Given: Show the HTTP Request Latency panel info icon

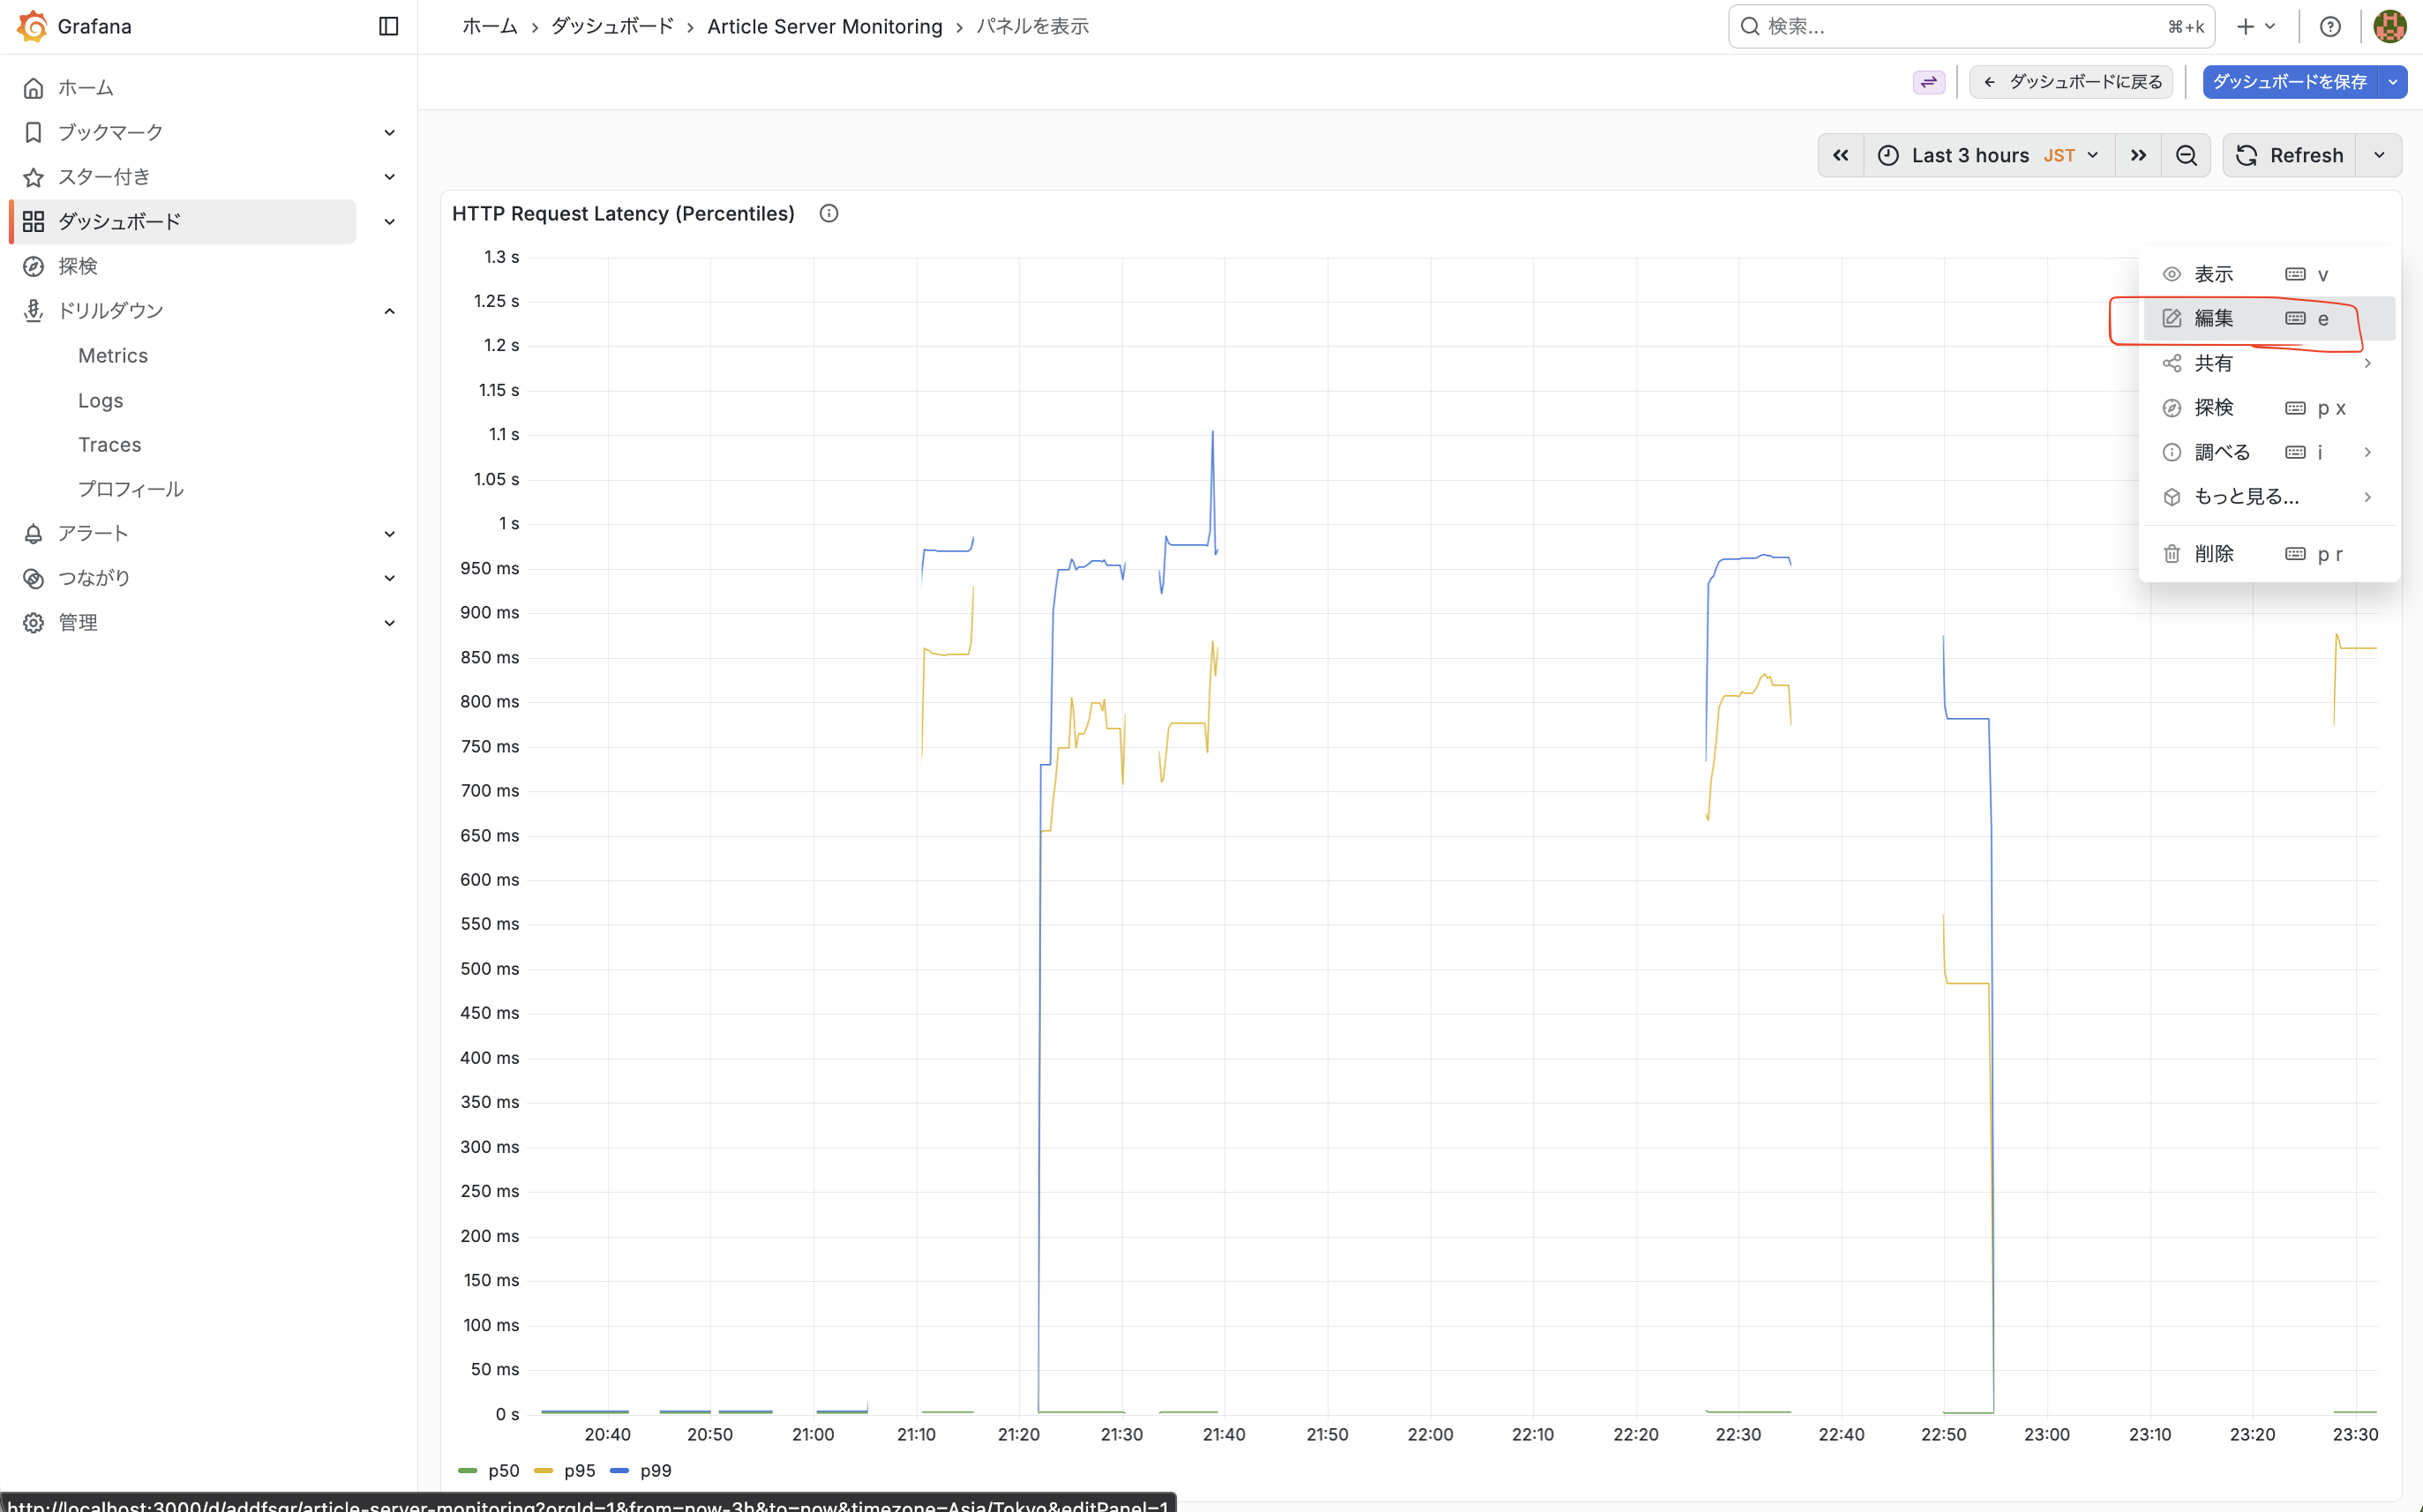Looking at the screenshot, I should point(828,213).
